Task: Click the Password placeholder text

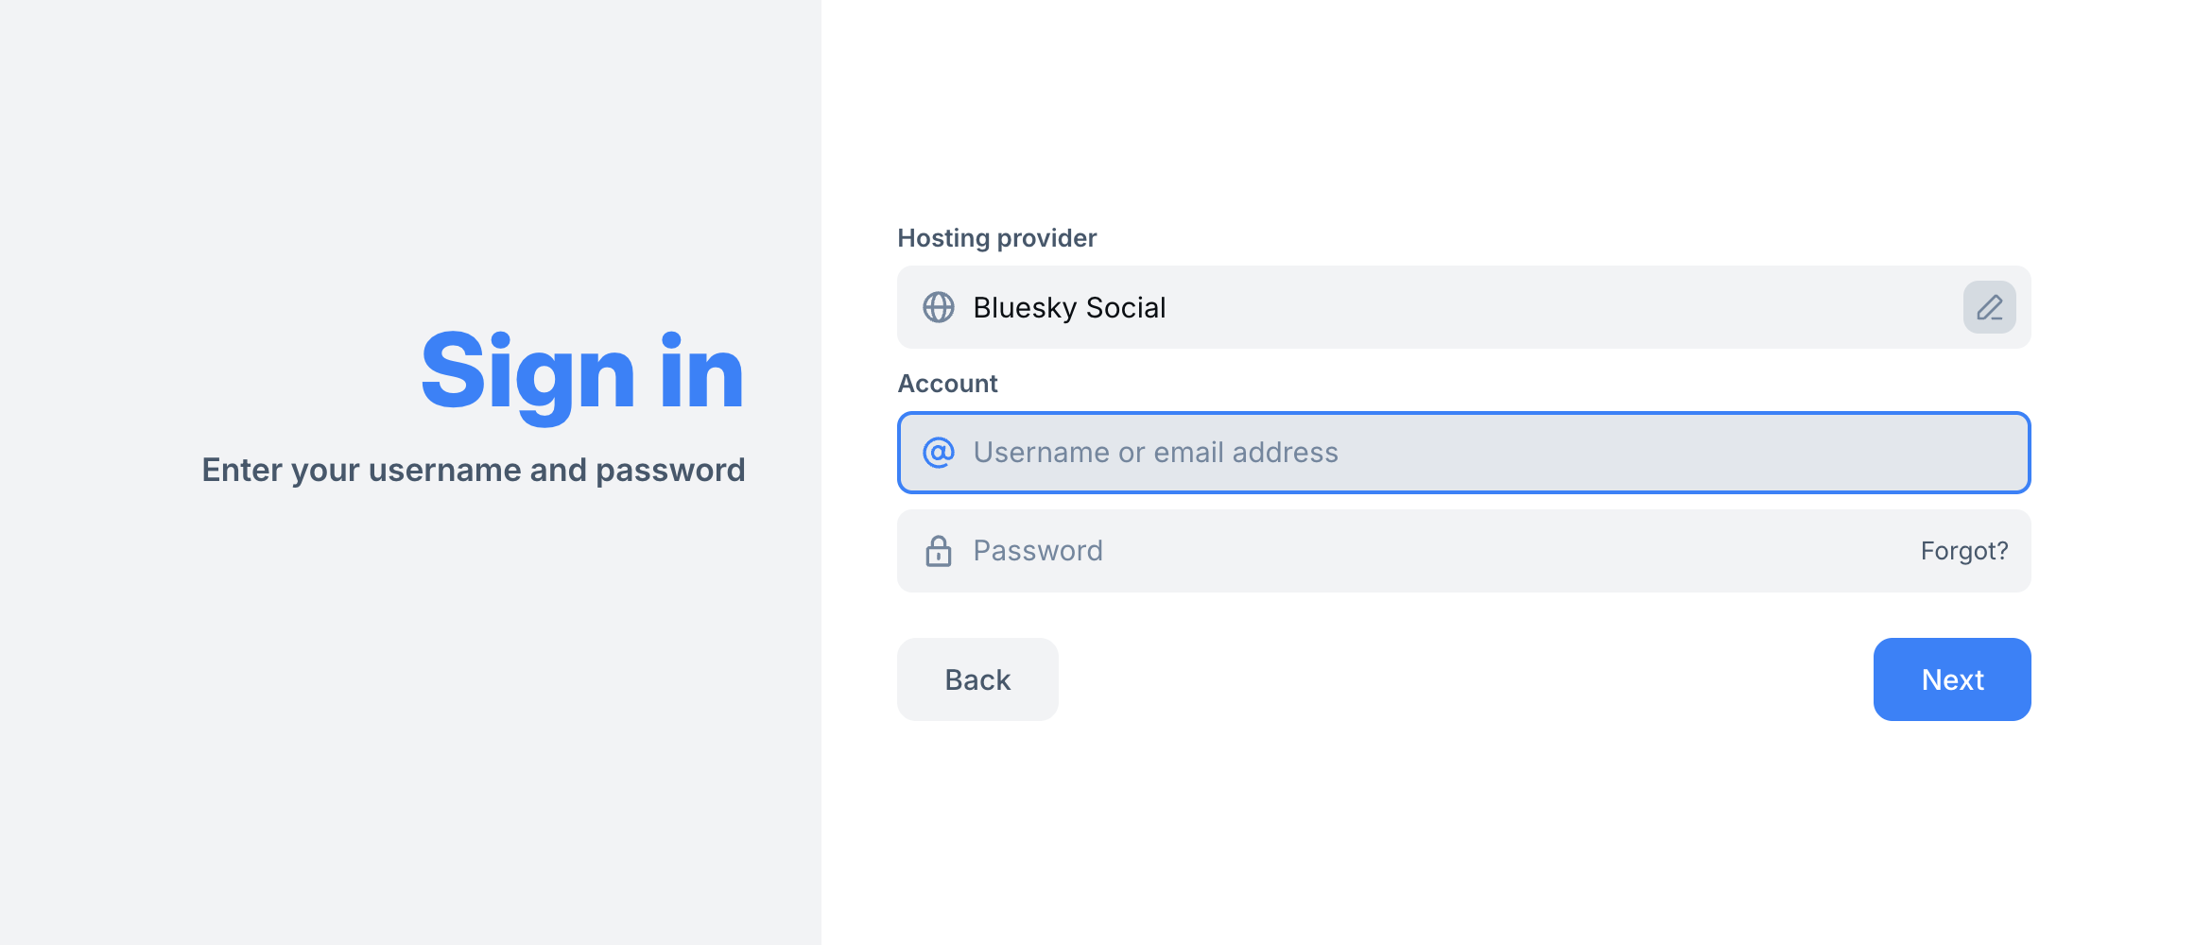Action: pos(1037,551)
